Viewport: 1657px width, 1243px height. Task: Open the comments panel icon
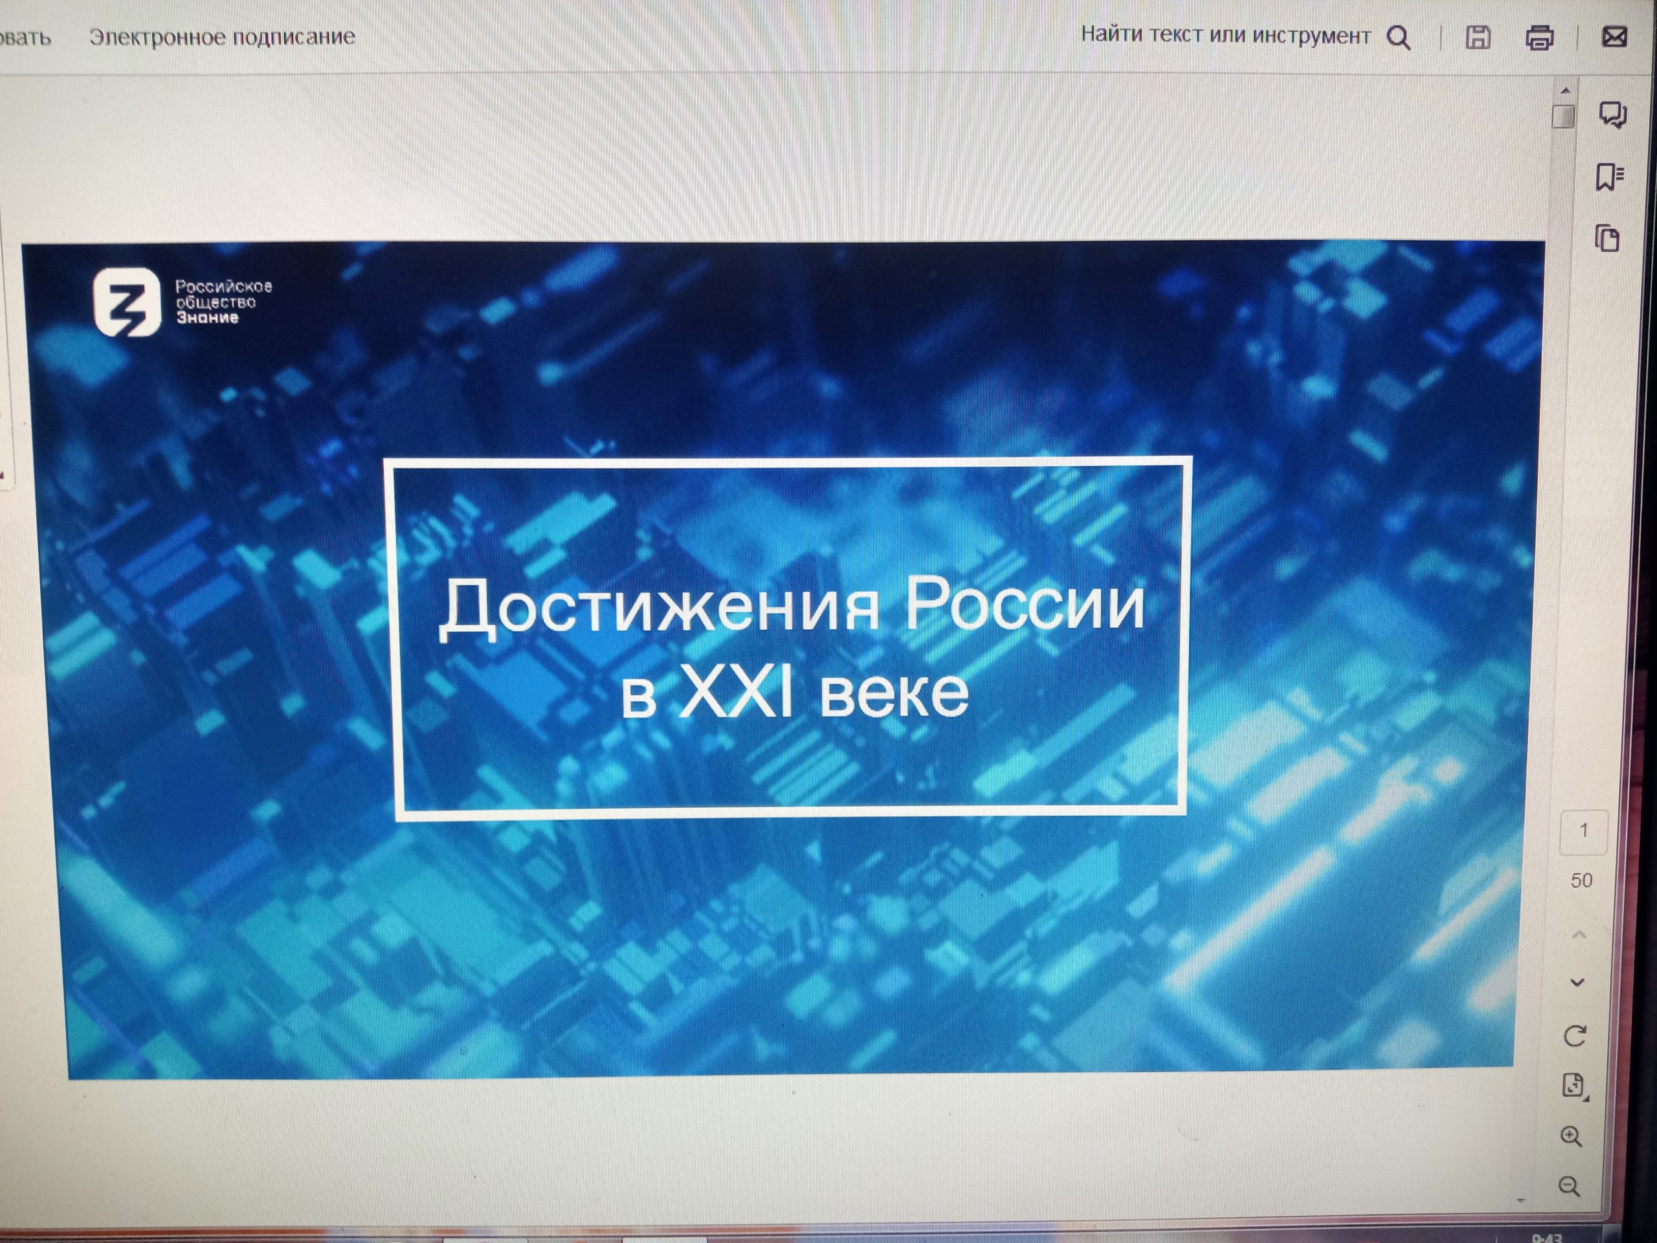point(1612,115)
